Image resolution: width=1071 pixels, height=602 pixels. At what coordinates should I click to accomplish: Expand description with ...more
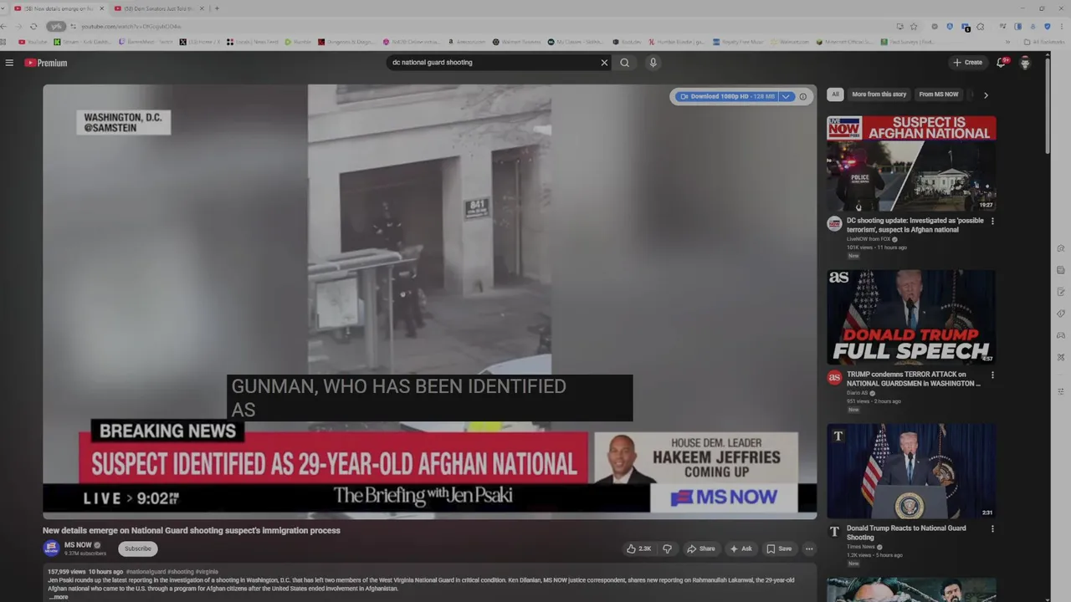[59, 597]
